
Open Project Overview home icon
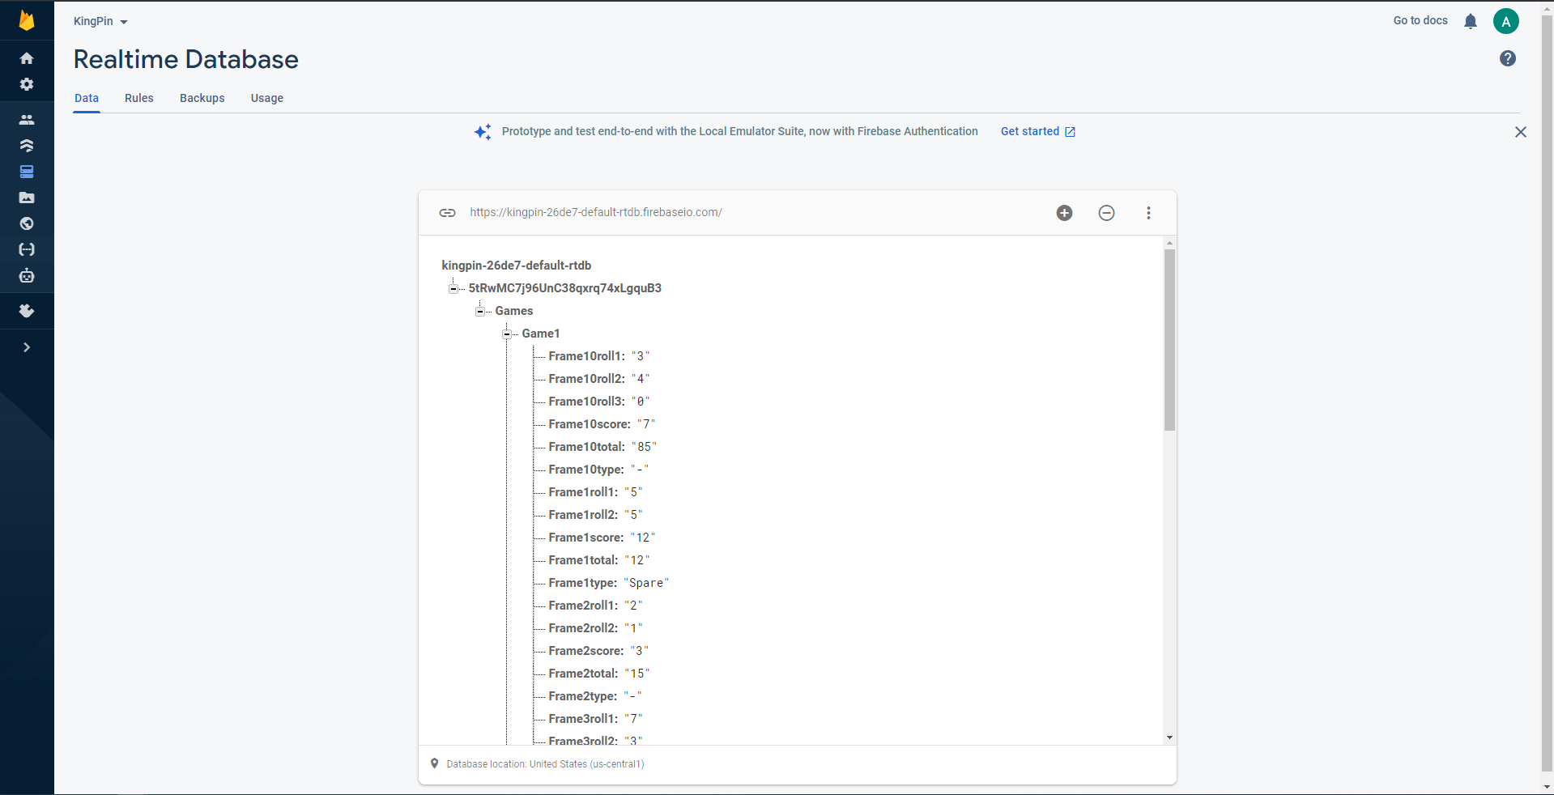pos(27,58)
